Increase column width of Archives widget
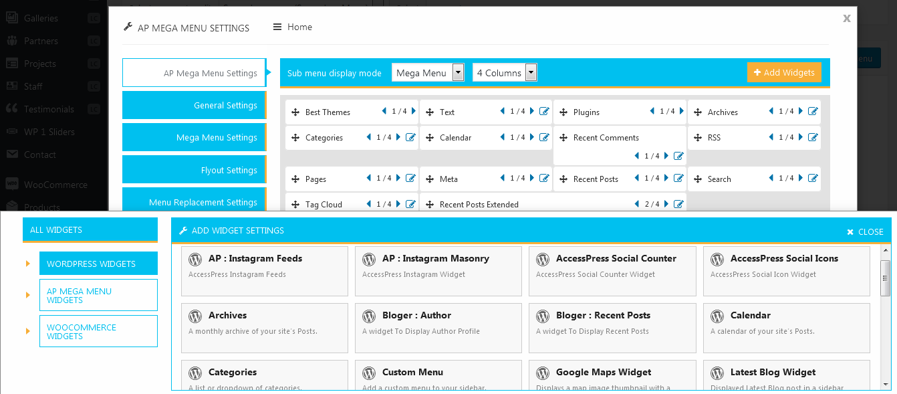The width and height of the screenshot is (897, 394). point(801,112)
